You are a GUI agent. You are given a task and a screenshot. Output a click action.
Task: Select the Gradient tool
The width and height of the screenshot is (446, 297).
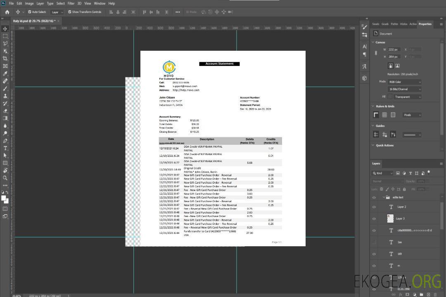[5, 118]
